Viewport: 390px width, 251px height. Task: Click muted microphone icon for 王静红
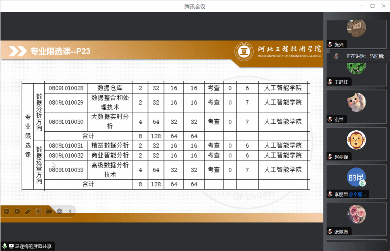coord(330,82)
